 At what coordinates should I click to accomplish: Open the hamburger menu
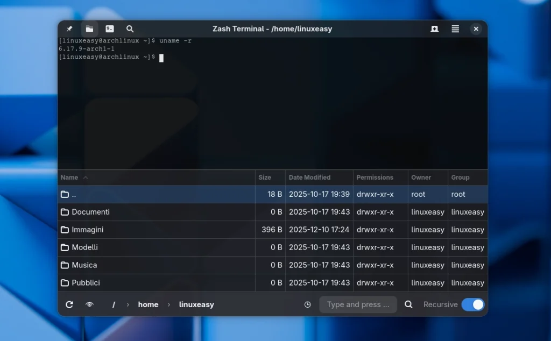click(455, 29)
